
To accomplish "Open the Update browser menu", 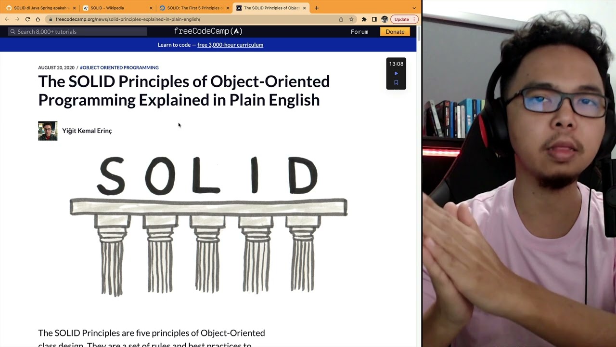I will click(403, 19).
